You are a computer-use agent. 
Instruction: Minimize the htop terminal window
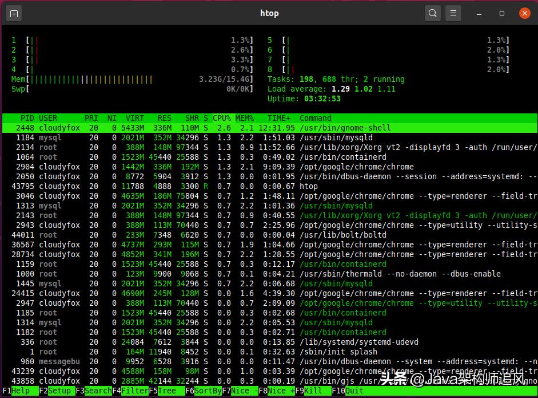tap(479, 13)
